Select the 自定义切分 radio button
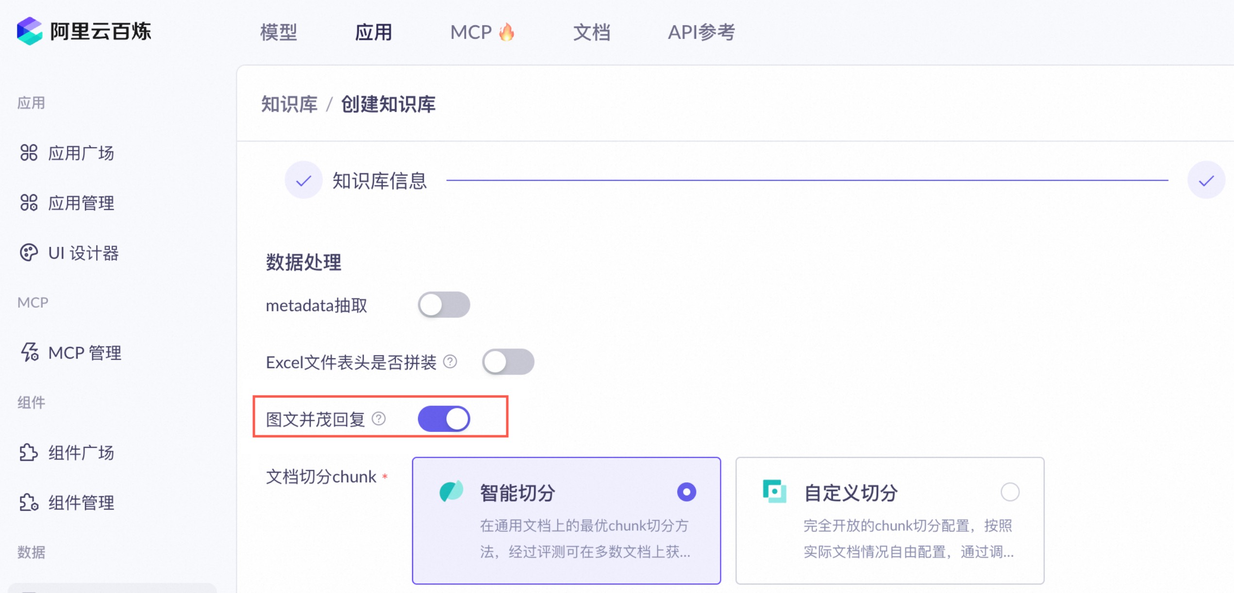The image size is (1234, 593). (x=1010, y=492)
